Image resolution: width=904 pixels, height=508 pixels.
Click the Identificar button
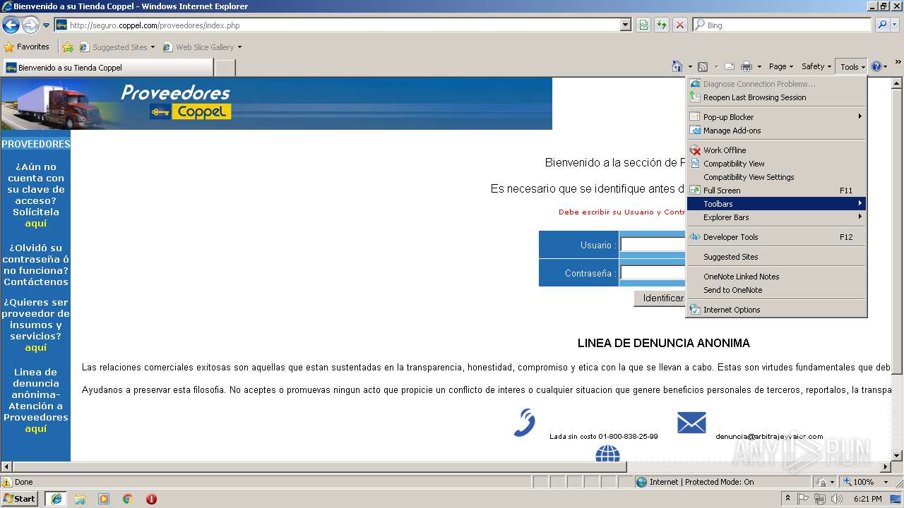coord(660,298)
